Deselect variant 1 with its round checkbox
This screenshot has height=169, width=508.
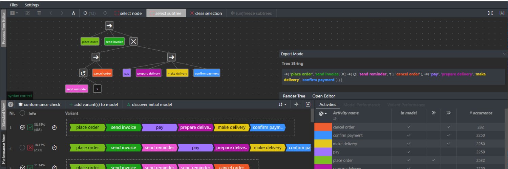pos(22,127)
